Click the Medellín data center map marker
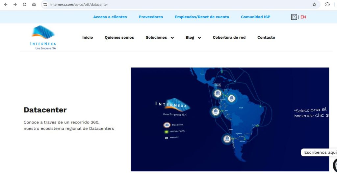 tap(217, 93)
